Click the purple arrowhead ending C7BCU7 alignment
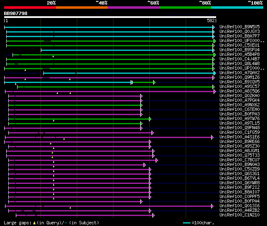Image resolution: width=267 pixels, height=226 pixels. 157,160
